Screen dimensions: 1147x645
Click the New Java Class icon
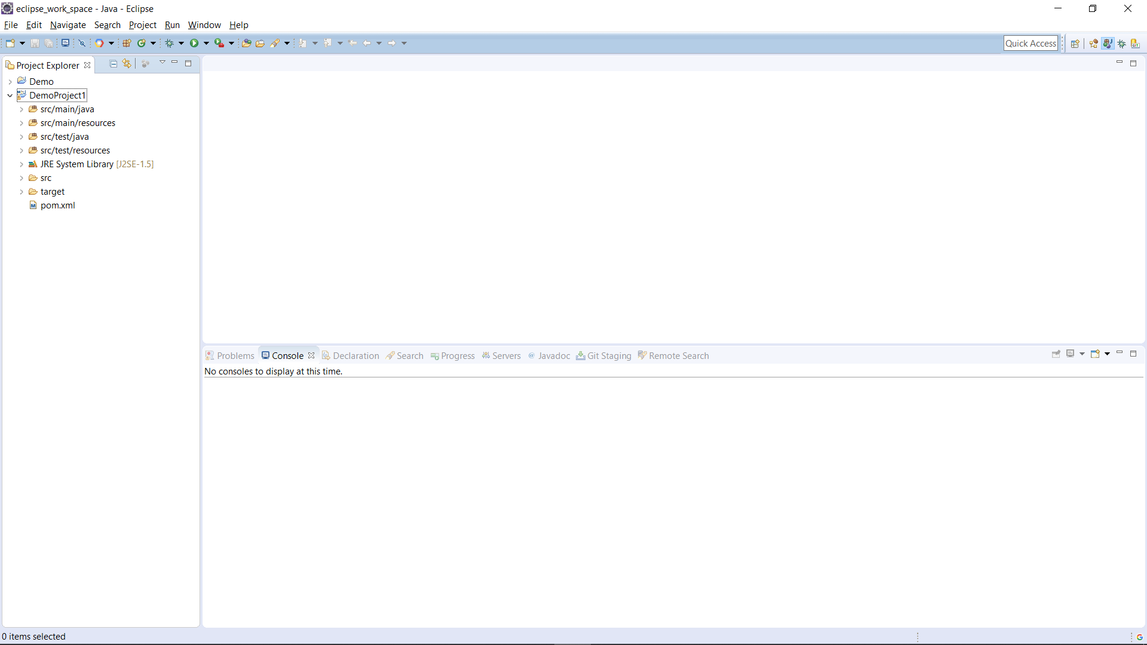[142, 43]
